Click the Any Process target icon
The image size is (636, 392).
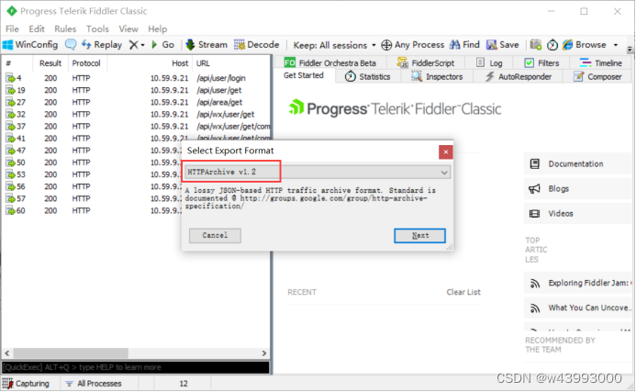click(x=386, y=45)
